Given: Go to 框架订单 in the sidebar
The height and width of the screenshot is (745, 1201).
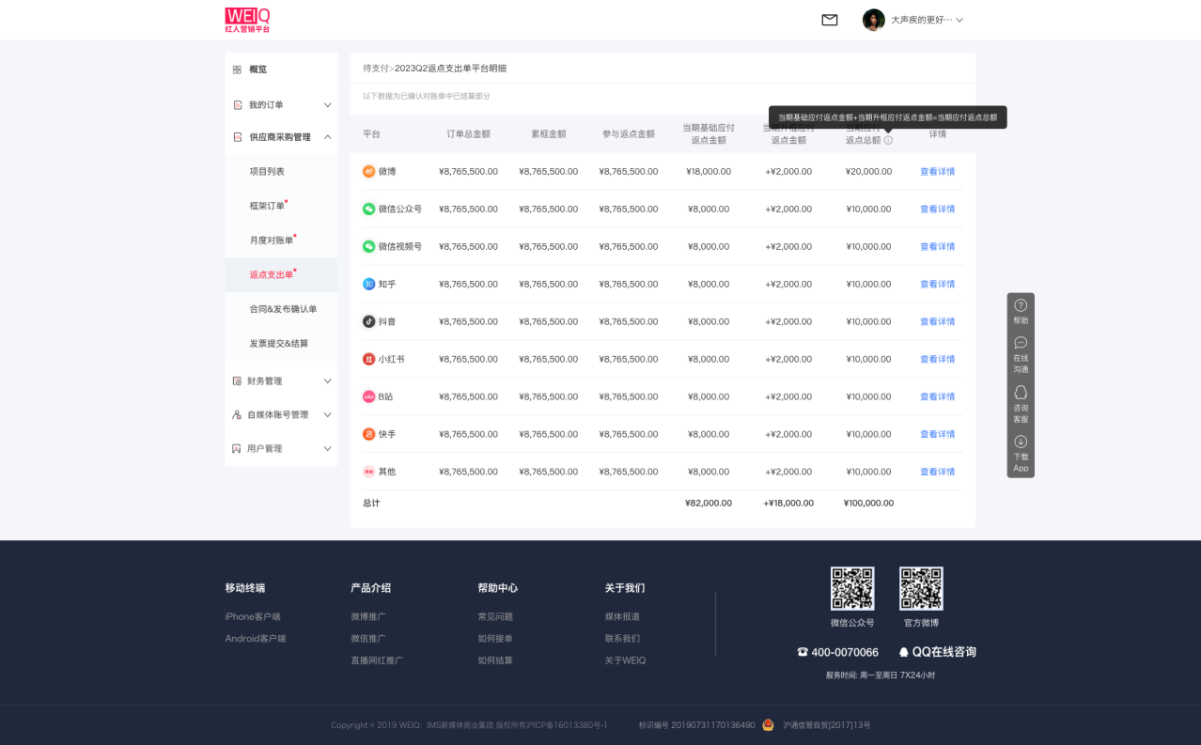Looking at the screenshot, I should tap(267, 206).
